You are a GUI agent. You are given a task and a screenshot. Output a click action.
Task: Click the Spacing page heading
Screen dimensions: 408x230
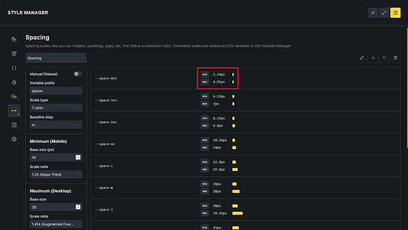click(x=37, y=37)
